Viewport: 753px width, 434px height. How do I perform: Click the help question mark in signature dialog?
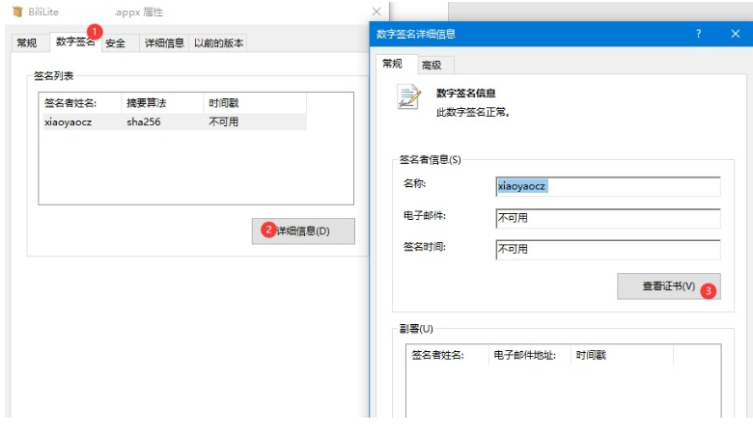tap(698, 34)
